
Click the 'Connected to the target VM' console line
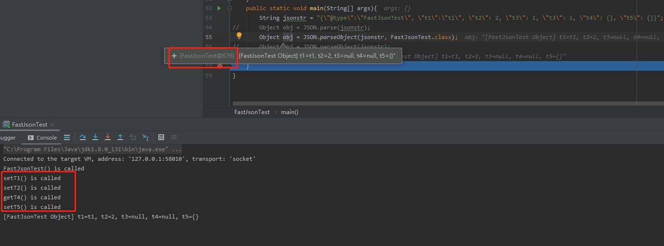click(129, 159)
